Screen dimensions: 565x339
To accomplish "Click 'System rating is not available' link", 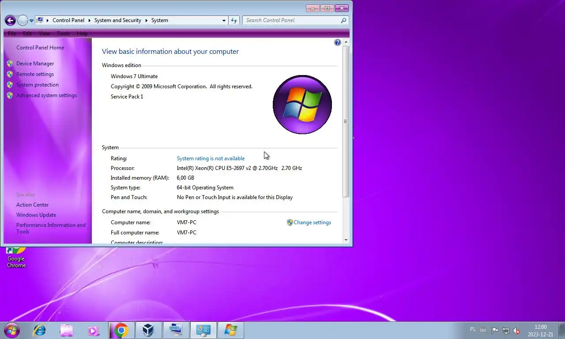I will click(211, 158).
